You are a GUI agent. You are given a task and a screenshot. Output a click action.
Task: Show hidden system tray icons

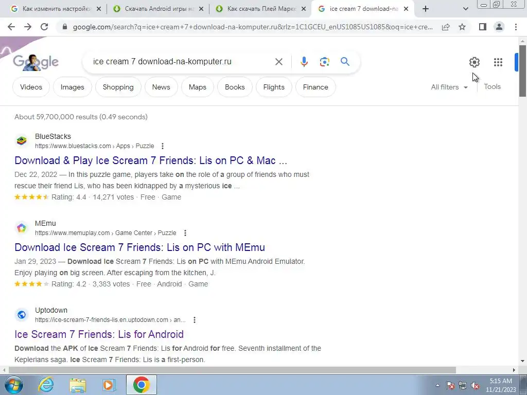(x=437, y=386)
